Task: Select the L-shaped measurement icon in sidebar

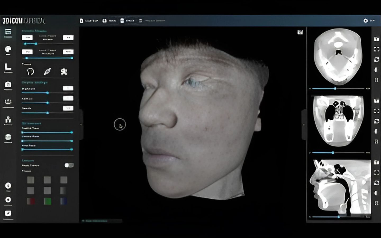Action: pos(8,67)
